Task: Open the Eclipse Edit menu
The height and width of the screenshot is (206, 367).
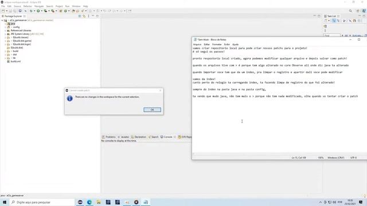Action: [x=9, y=6]
